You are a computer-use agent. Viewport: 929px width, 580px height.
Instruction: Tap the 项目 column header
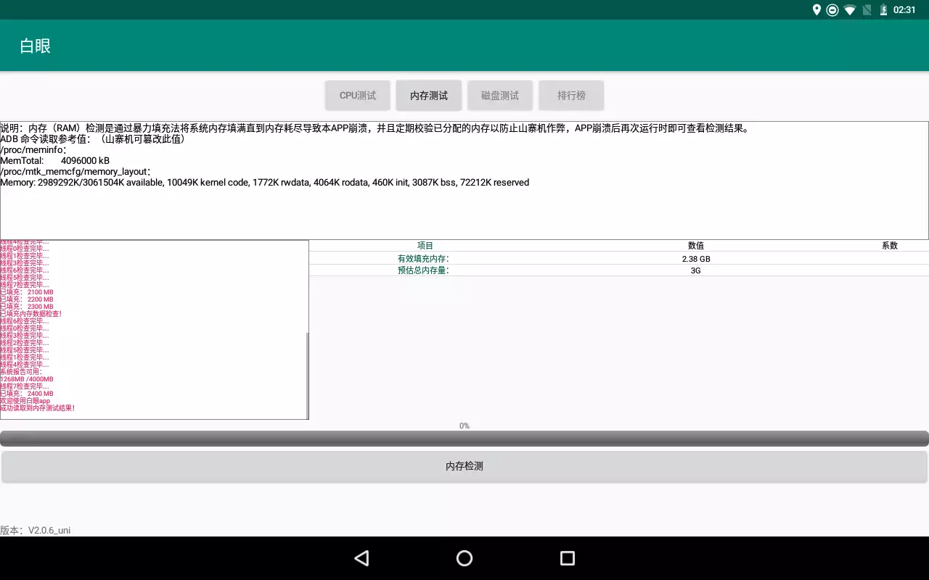click(x=425, y=246)
